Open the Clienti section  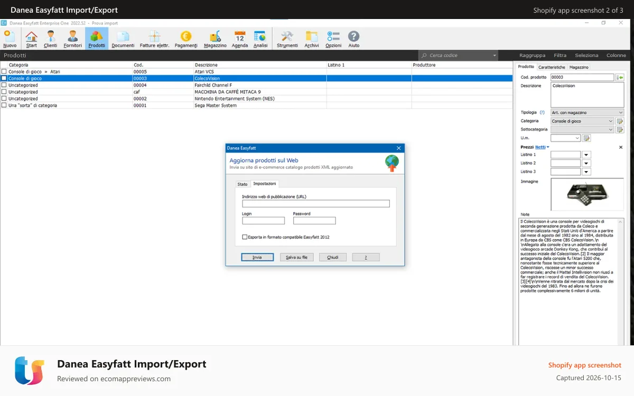[x=51, y=39]
